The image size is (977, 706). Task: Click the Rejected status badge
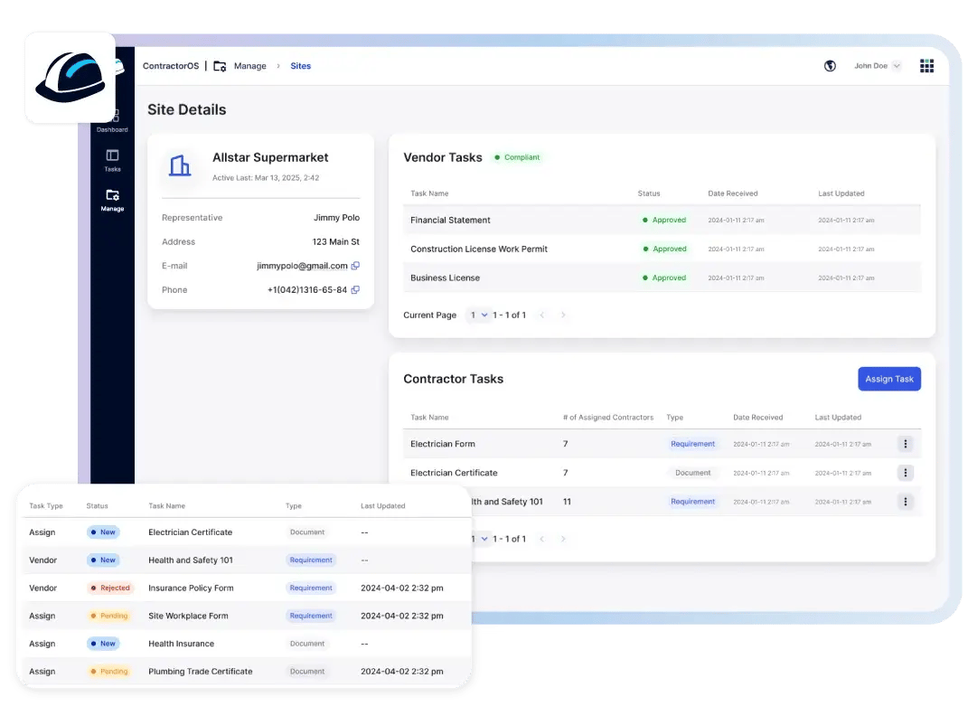109,588
